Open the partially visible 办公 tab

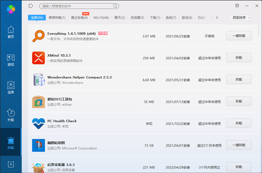(x=202, y=18)
